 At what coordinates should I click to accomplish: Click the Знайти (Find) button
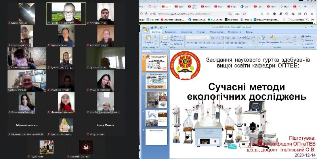(308, 36)
